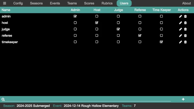Viewport: 194px width, 109px height.
Task: Select the Users tab
Action: (x=124, y=3)
